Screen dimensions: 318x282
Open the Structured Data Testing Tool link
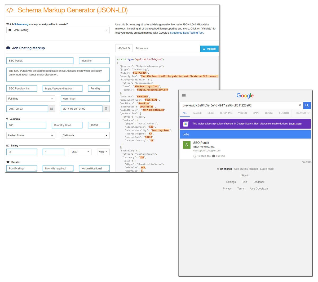tap(187, 33)
